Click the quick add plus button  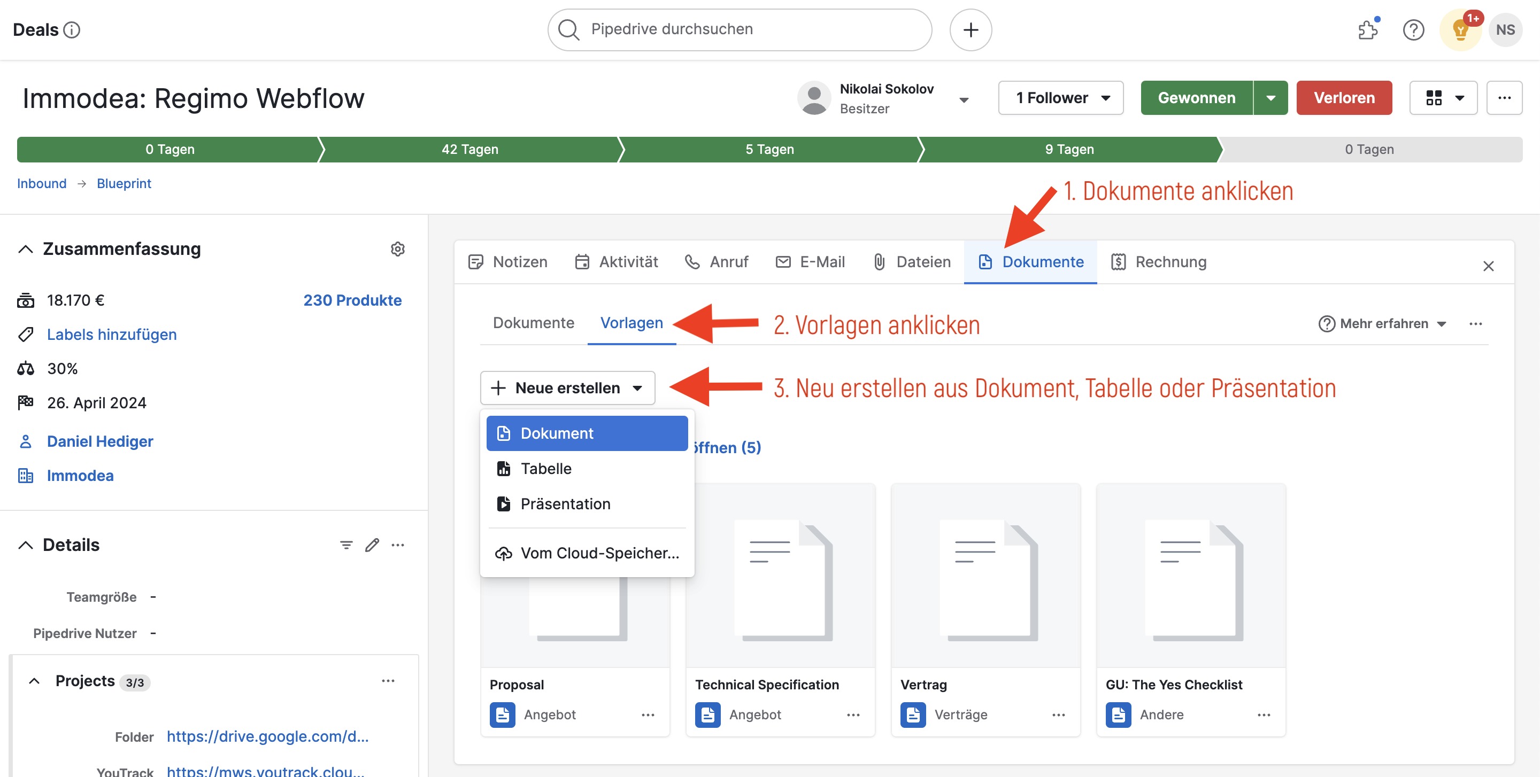point(971,29)
